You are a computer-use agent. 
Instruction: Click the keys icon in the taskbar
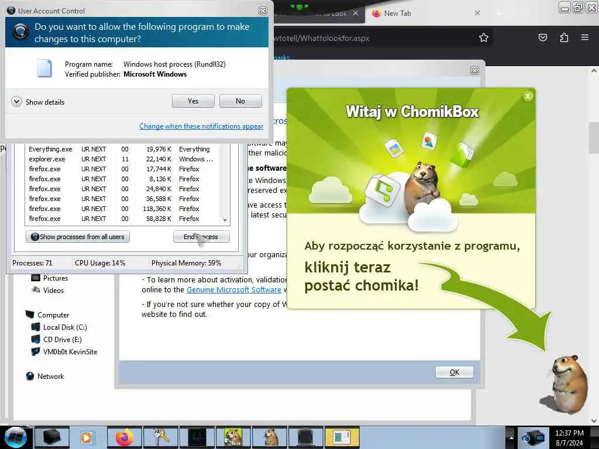[x=160, y=437]
